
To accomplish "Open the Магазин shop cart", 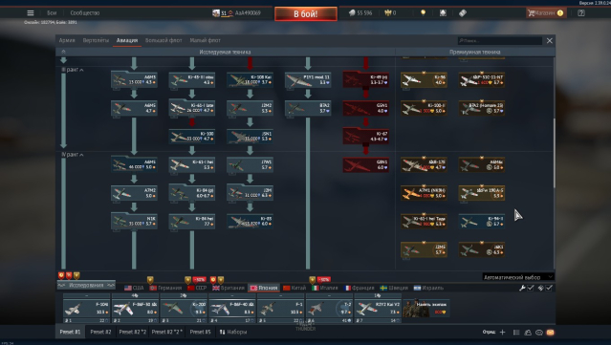I will click(x=545, y=12).
